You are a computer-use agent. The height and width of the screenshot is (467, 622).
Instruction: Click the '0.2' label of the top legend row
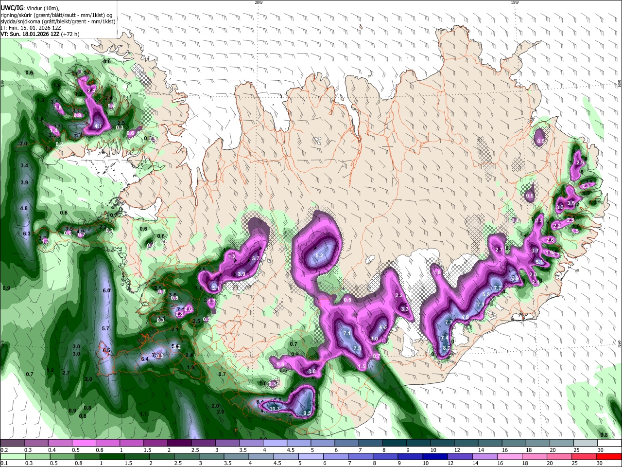click(3, 450)
